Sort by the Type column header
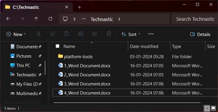 click(x=176, y=46)
